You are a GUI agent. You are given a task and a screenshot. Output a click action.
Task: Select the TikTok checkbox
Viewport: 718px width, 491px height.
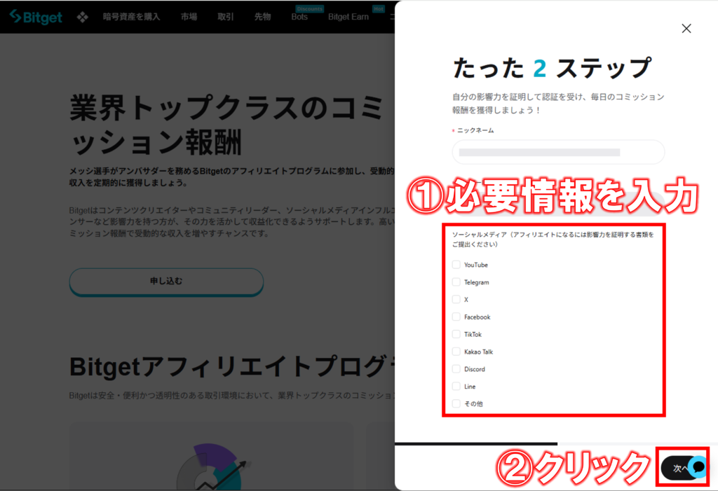(456, 334)
